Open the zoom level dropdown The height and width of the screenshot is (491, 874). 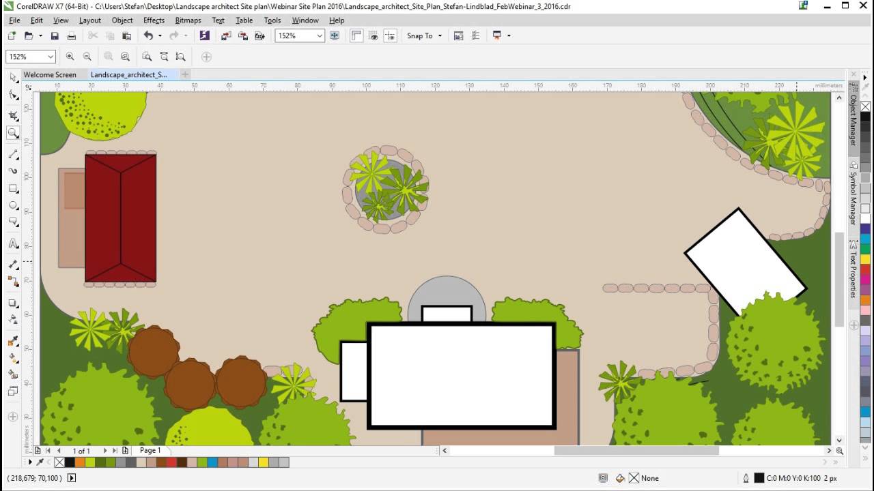(x=321, y=35)
